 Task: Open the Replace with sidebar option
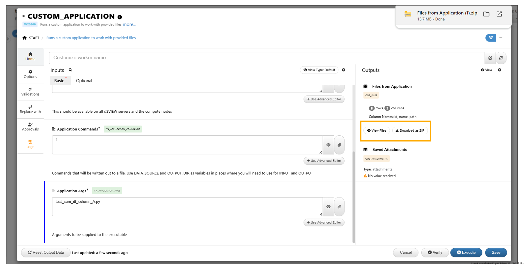pyautogui.click(x=30, y=109)
